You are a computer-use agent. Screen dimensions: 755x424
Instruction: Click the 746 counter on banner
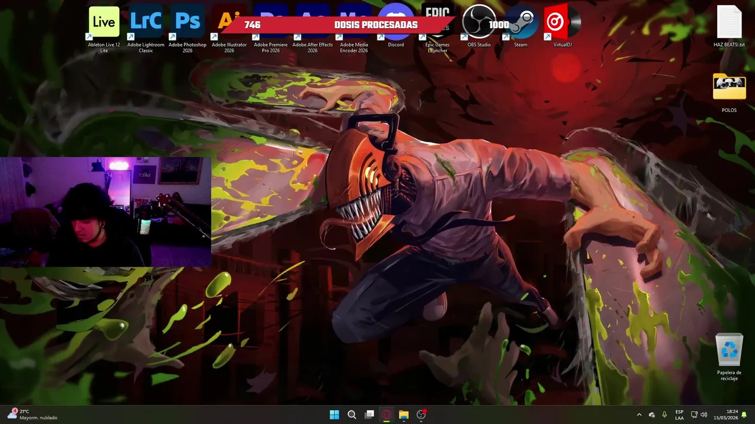(x=252, y=25)
